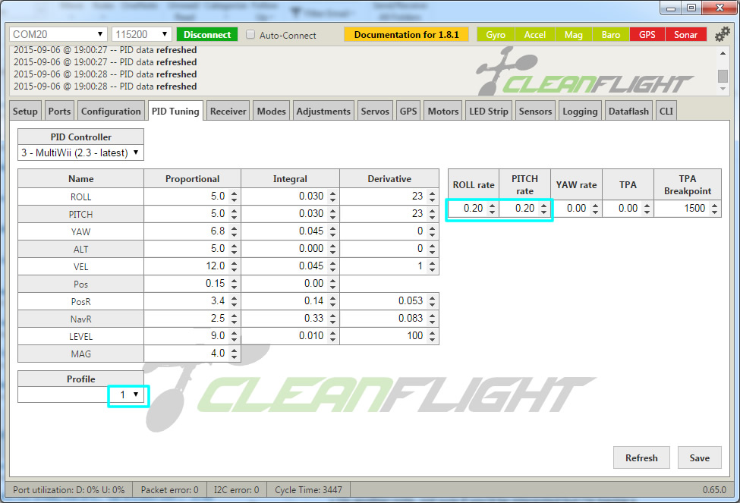Open the settings gear icon
This screenshot has height=503, width=740.
click(722, 34)
